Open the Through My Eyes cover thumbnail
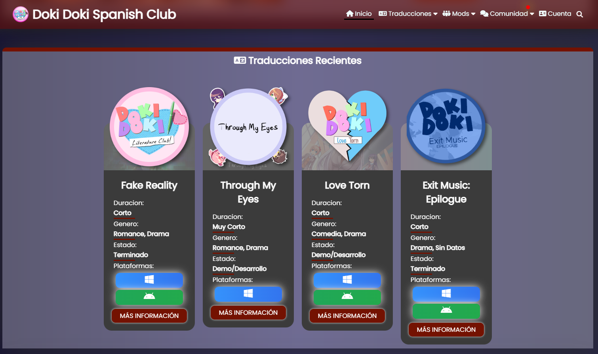The height and width of the screenshot is (354, 598). (x=248, y=127)
